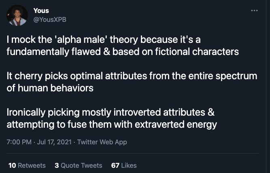Click the phrase 'extraverted energy' in tweet
Viewport: 270px width, 173px height.
click(176, 124)
